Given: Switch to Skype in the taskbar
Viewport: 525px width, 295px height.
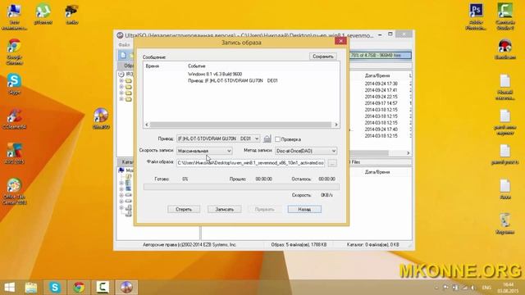Looking at the screenshot, I should pyautogui.click(x=55, y=288).
